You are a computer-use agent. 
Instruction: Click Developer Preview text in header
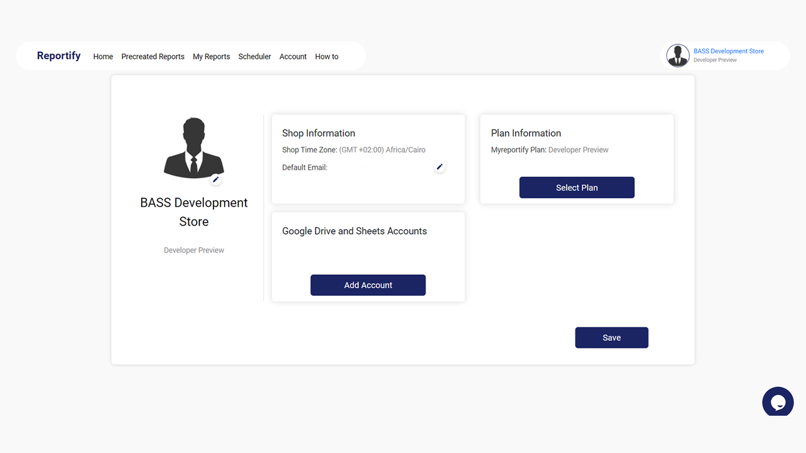(715, 60)
